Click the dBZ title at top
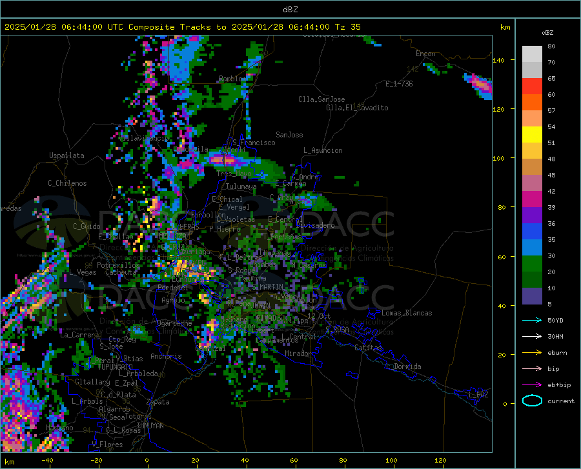Viewport: 581px width, 469px height. [290, 10]
